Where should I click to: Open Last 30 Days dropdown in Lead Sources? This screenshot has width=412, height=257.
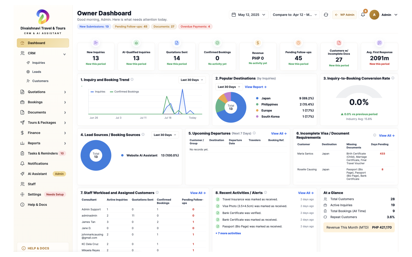pos(165,135)
